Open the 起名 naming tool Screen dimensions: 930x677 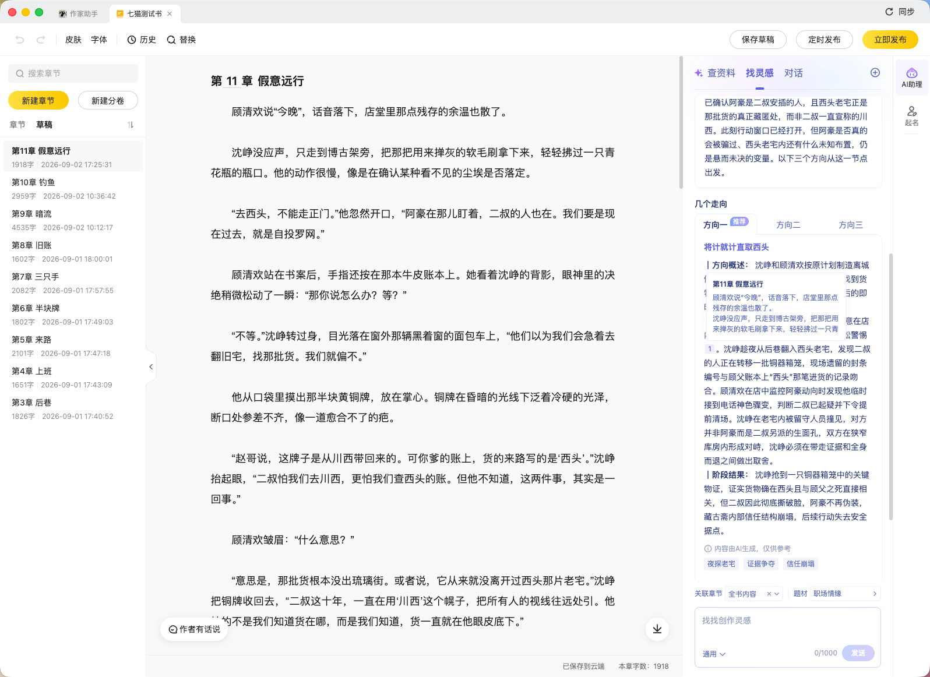pos(912,115)
